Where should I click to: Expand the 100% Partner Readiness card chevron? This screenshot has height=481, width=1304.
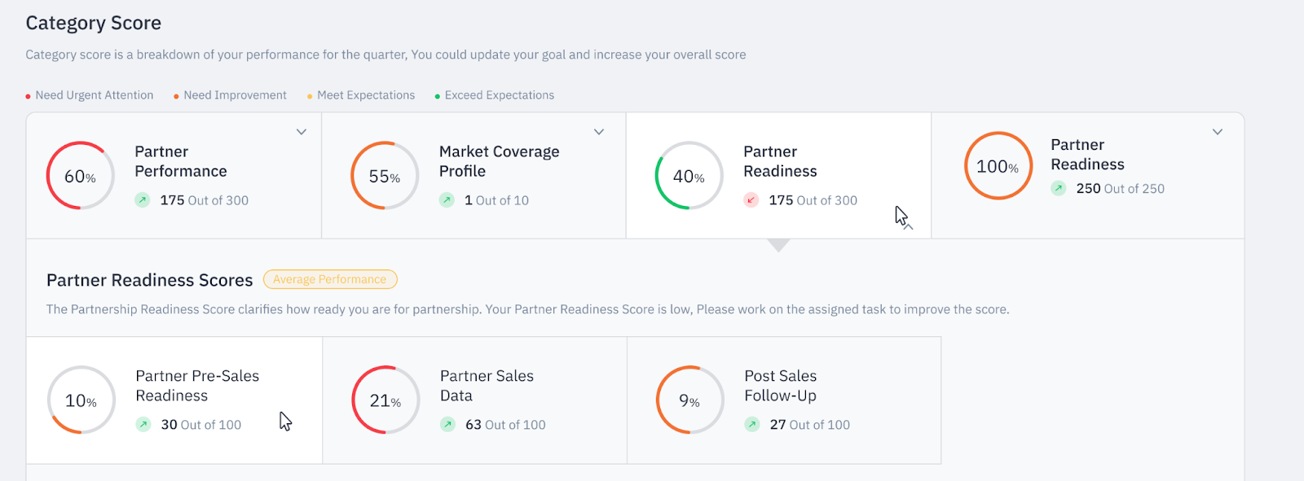(x=1218, y=132)
